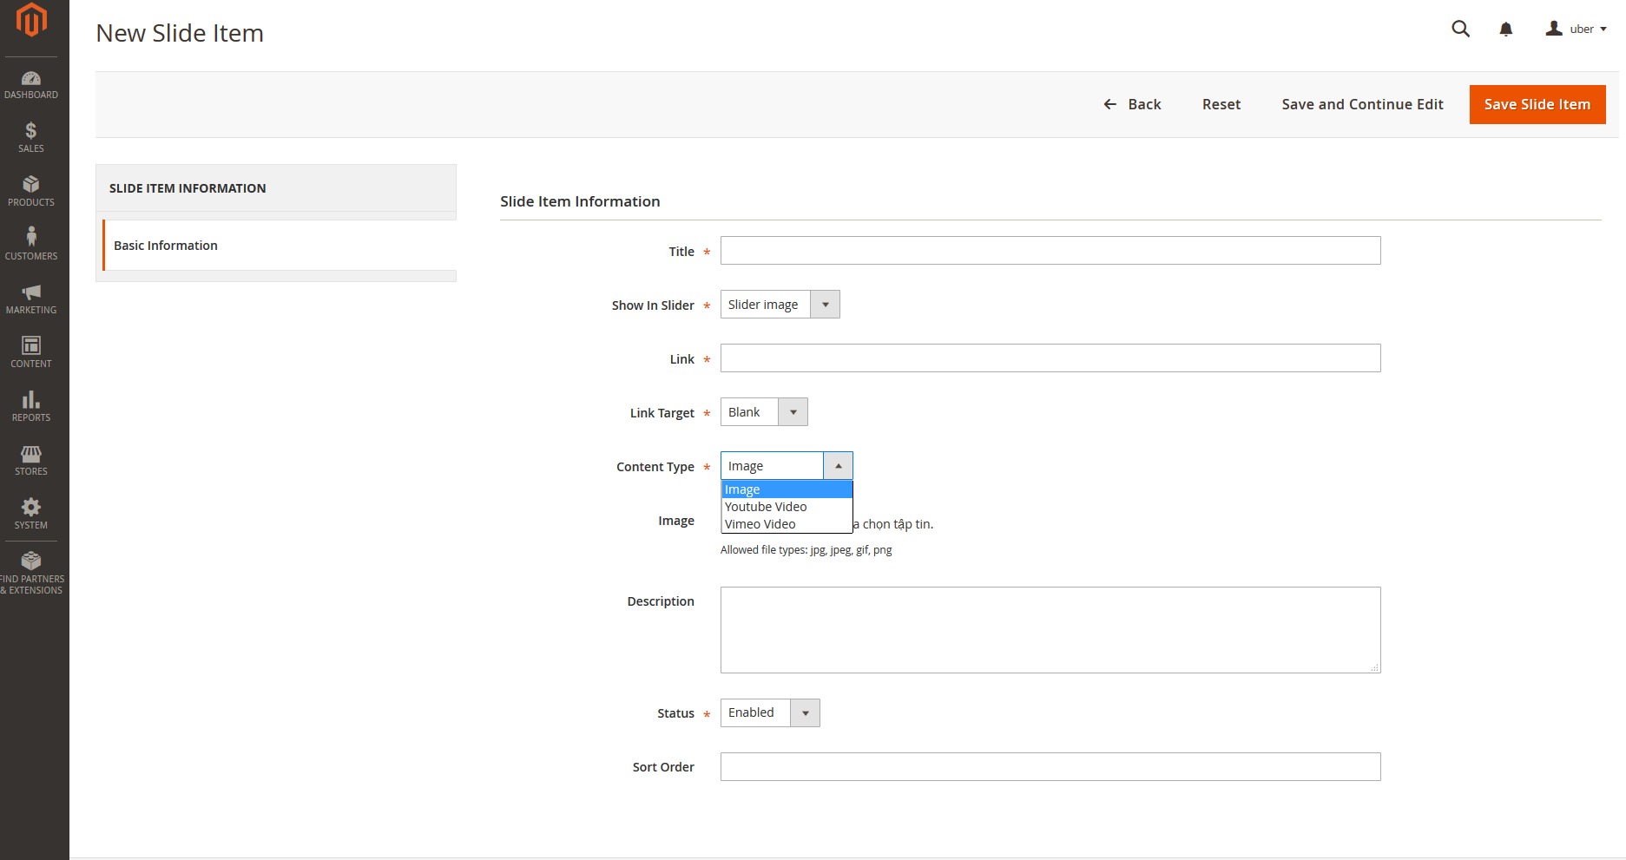
Task: Choose Vimeo Video content type option
Action: (x=787, y=524)
